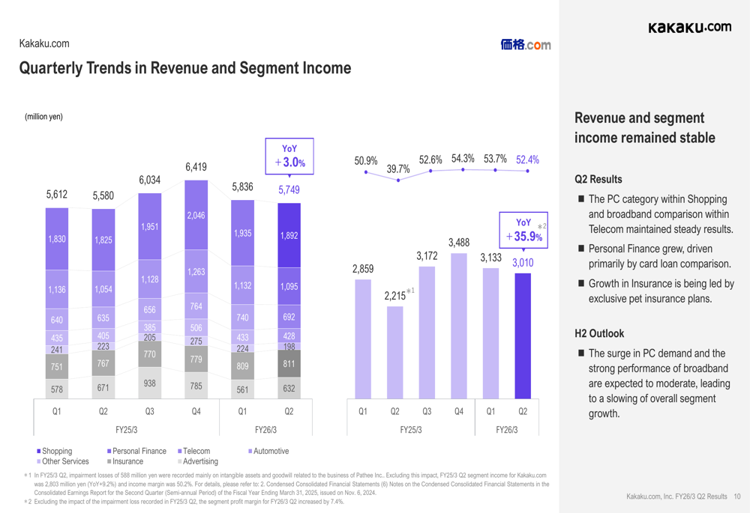This screenshot has width=750, height=513.
Task: Click the Other Services legend swatch
Action: tap(39, 462)
